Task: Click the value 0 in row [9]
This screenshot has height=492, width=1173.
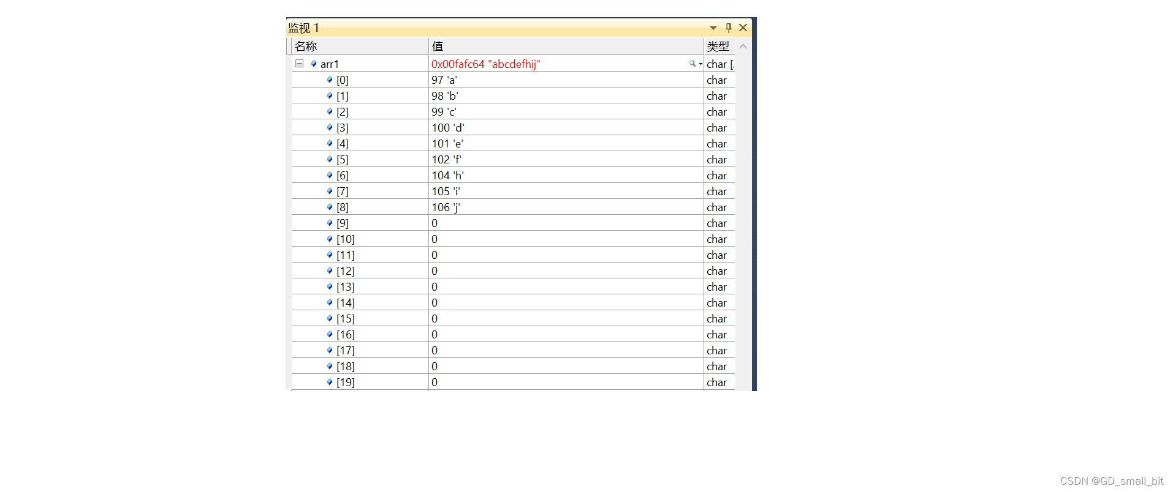Action: coord(435,223)
